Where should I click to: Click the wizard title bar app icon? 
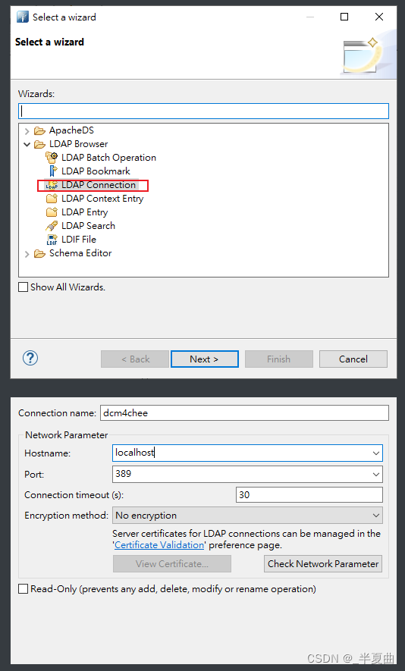[23, 17]
